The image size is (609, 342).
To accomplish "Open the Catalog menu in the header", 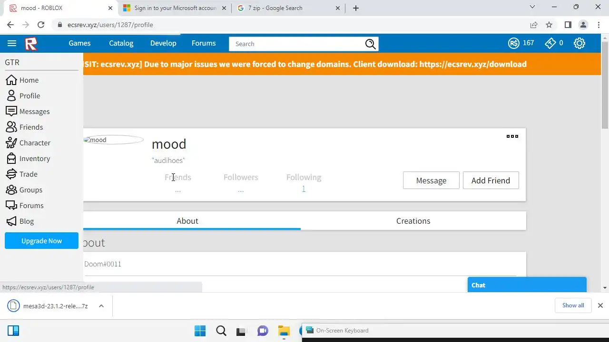I will [121, 43].
